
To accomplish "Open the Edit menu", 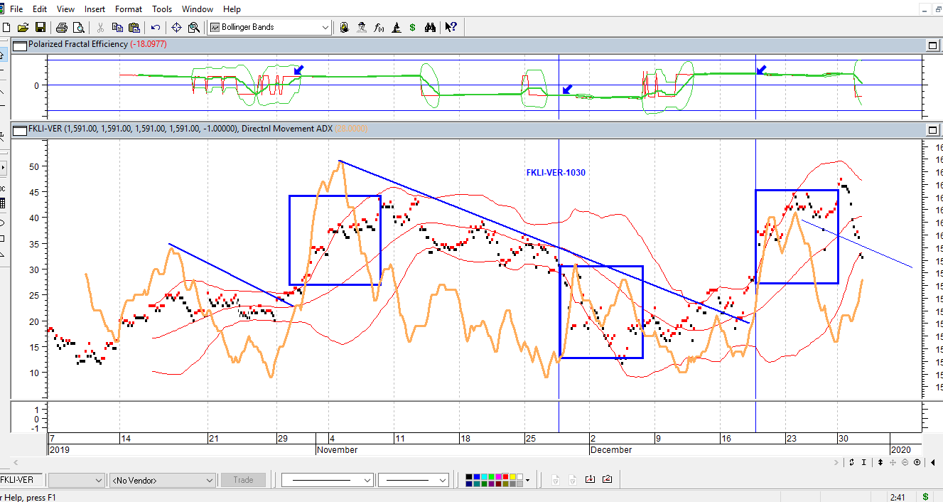I will point(40,9).
